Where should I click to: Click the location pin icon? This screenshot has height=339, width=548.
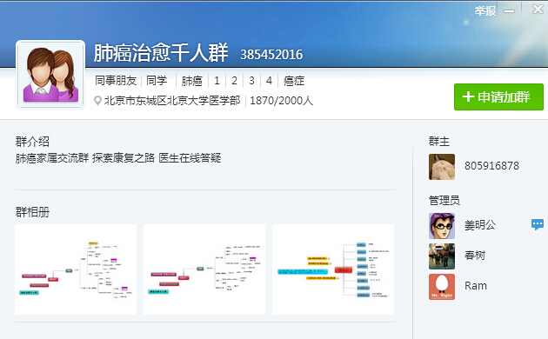(x=97, y=101)
